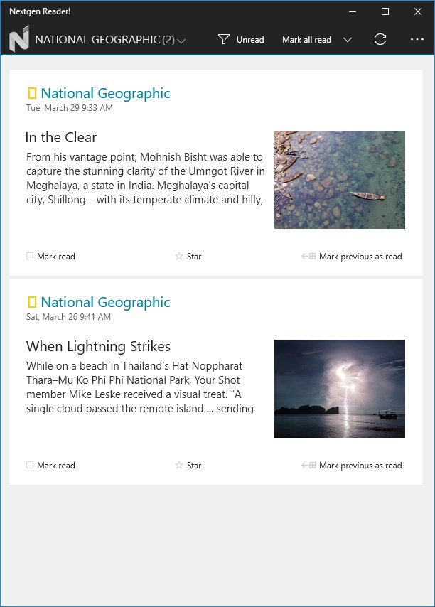Refresh the feed with the sync icon
The height and width of the screenshot is (607, 435).
click(x=380, y=40)
